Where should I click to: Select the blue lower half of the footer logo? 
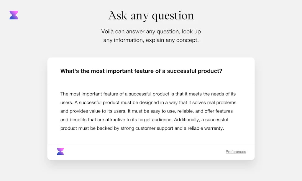coord(60,153)
